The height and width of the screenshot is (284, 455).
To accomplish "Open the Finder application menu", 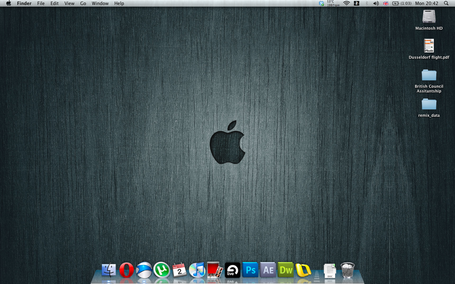I will click(24, 3).
